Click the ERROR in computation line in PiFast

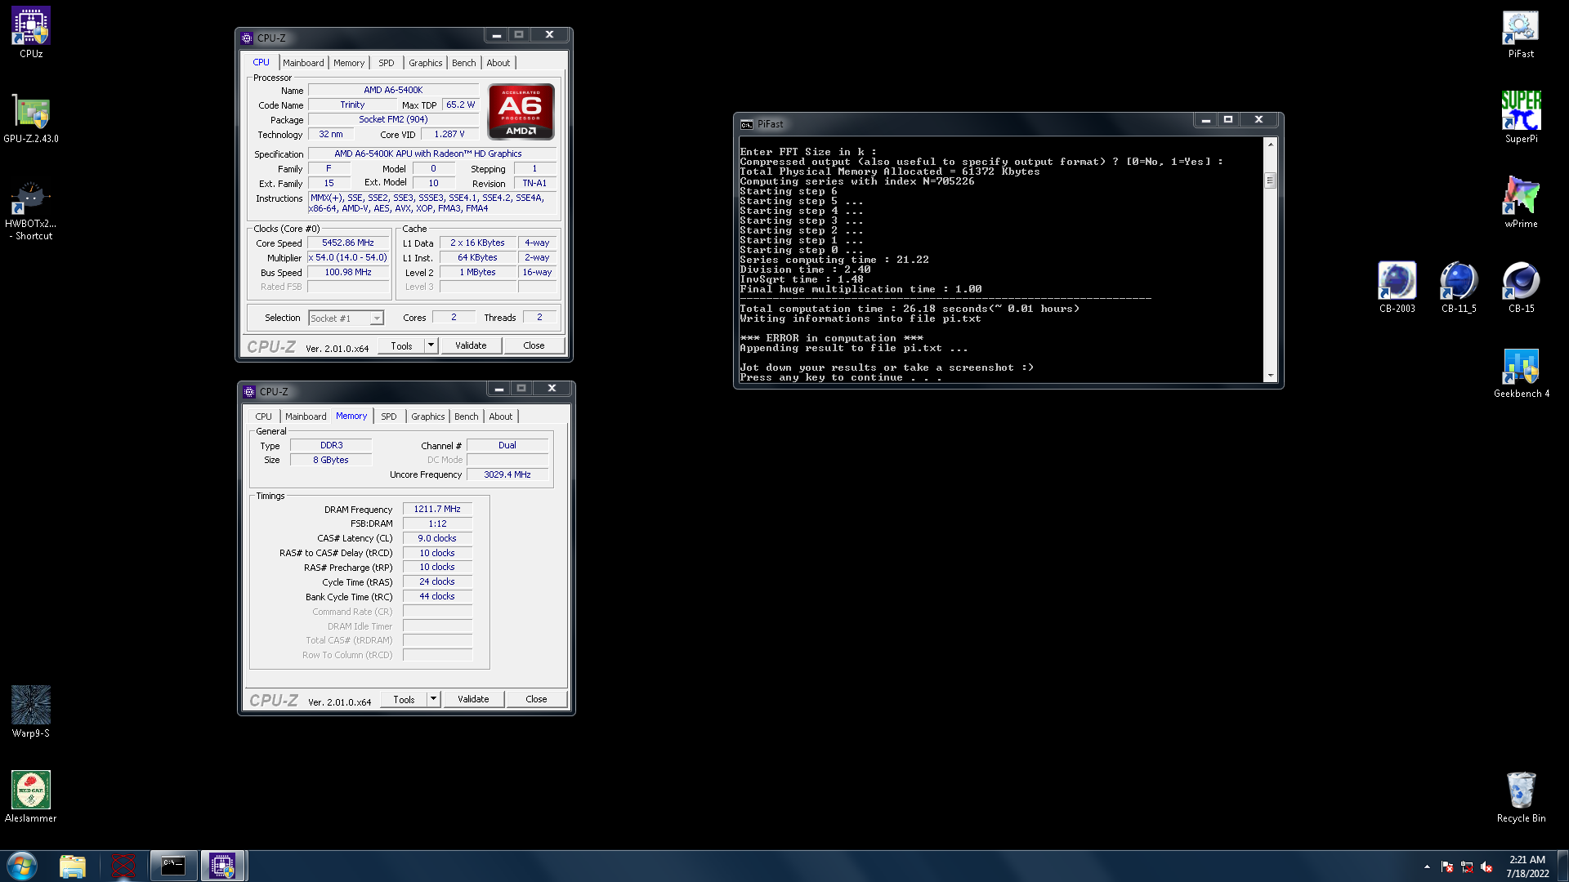pos(831,338)
